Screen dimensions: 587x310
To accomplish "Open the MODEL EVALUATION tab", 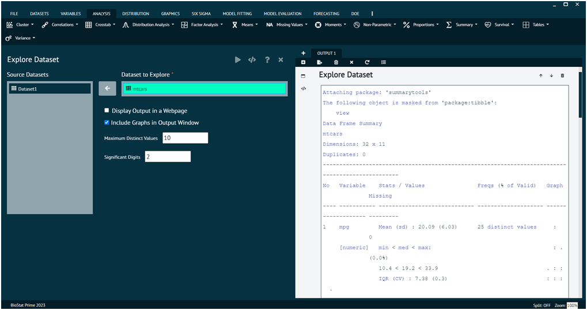I will (x=283, y=13).
